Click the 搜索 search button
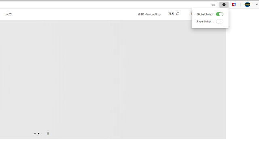This screenshot has height=162, width=259. (x=174, y=14)
